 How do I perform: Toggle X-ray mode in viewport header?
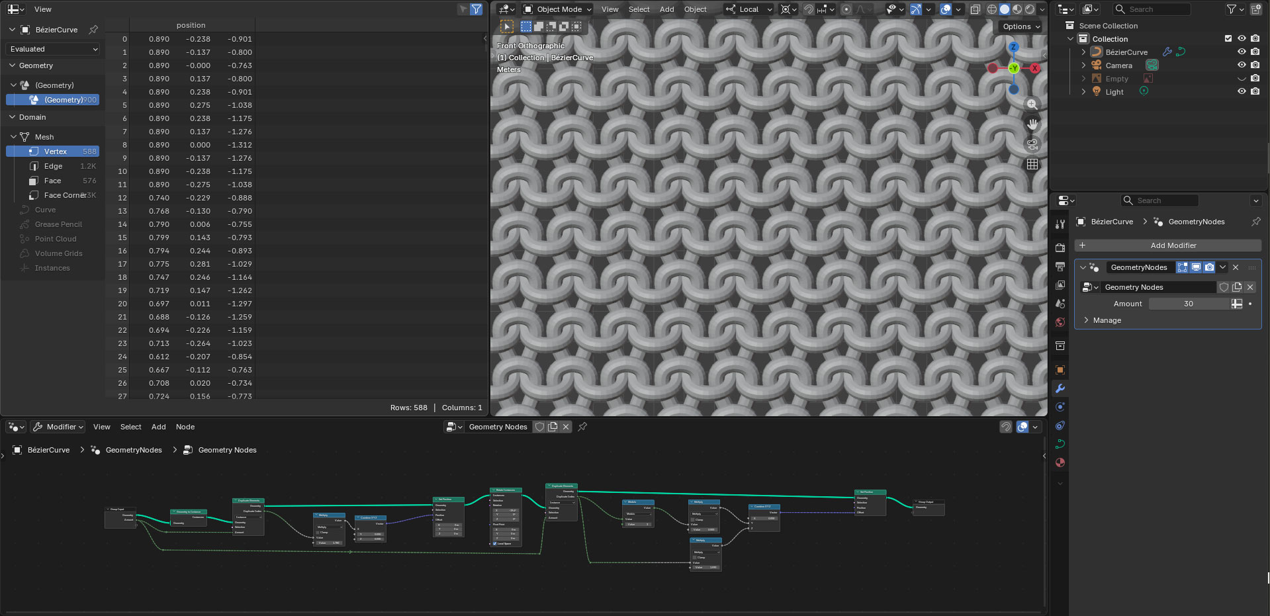tap(975, 9)
